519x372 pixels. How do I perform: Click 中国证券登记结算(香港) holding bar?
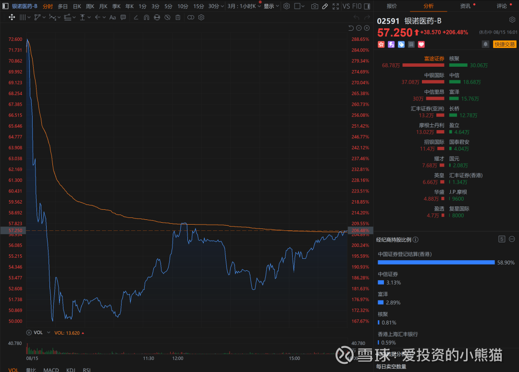pos(436,262)
